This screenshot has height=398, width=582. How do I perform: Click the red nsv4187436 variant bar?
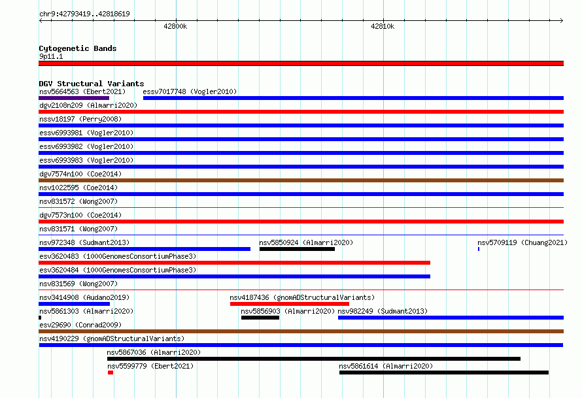[290, 304]
